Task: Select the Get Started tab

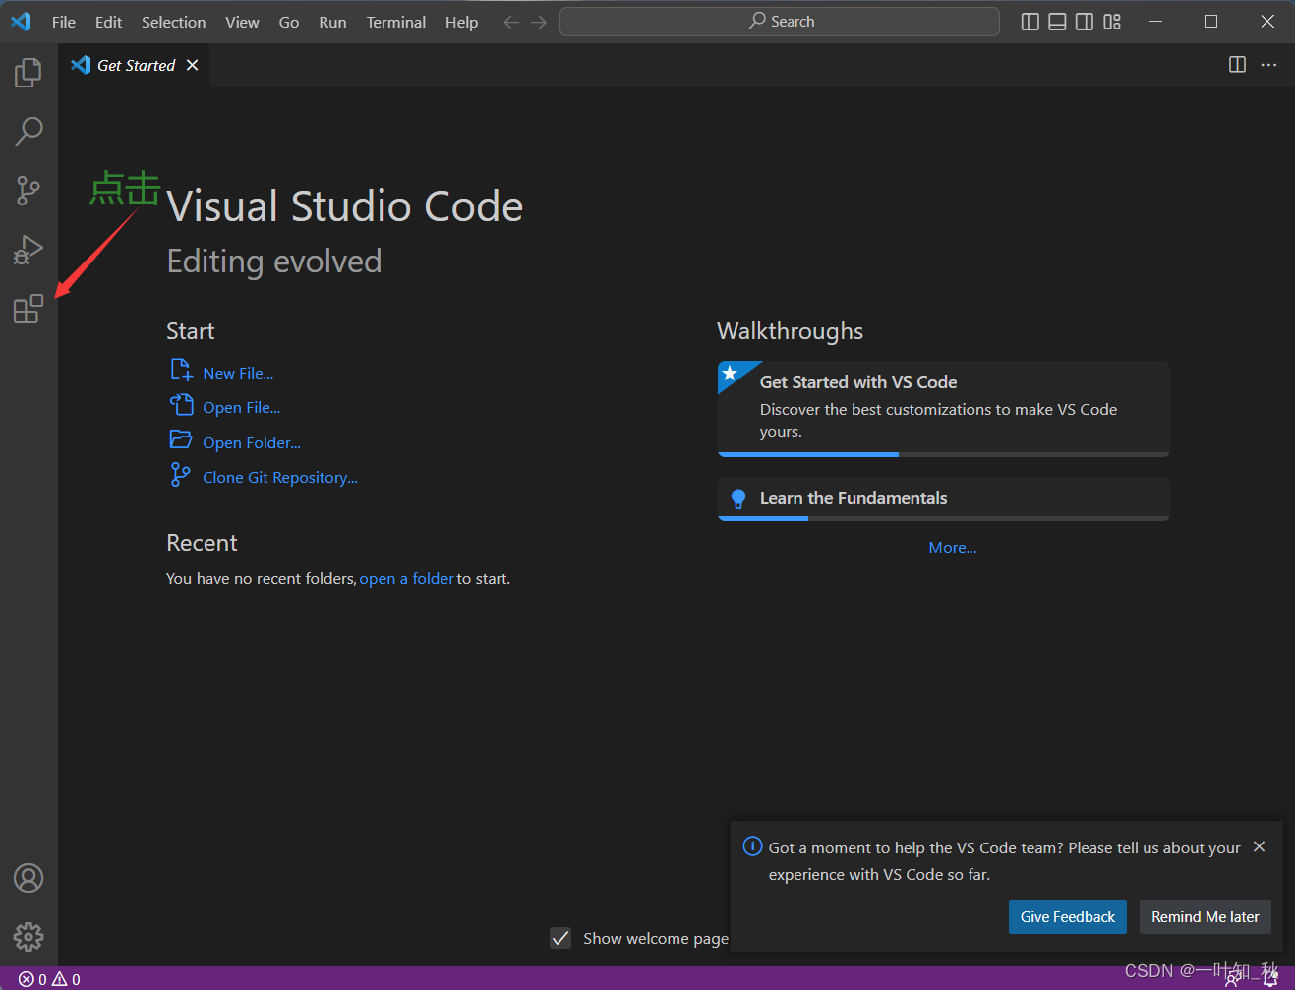Action: (x=135, y=65)
